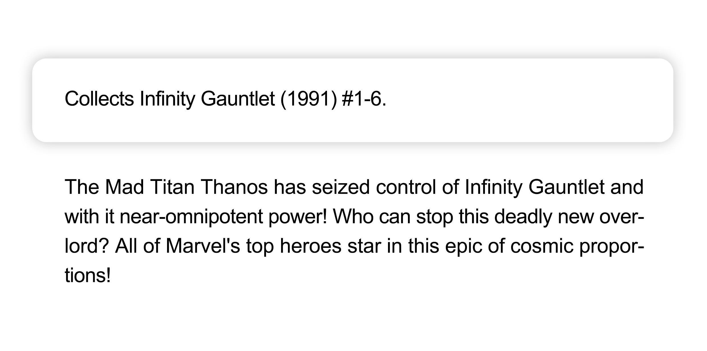Viewport: 707px width, 351px height.
Task: Click the phrase "Who can stop"
Action: tap(393, 217)
